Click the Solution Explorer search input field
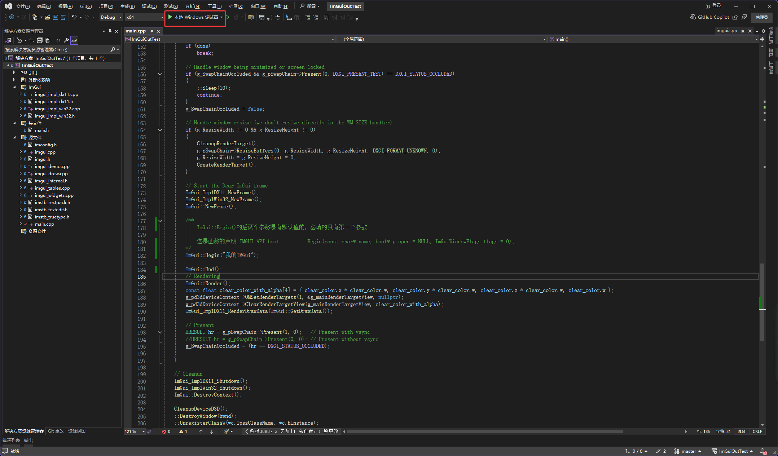The image size is (778, 456). pos(56,49)
